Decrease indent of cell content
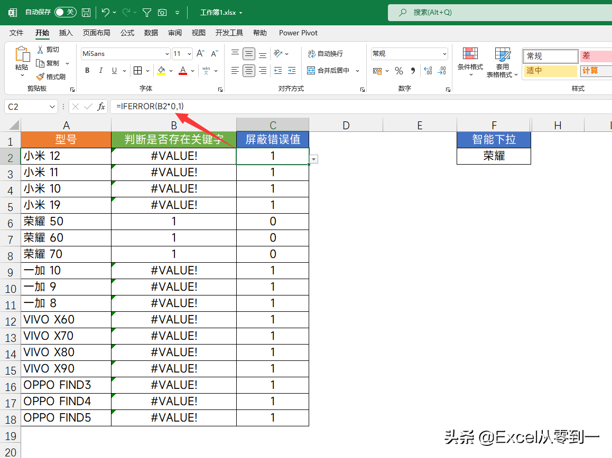This screenshot has height=458, width=612. coord(278,71)
